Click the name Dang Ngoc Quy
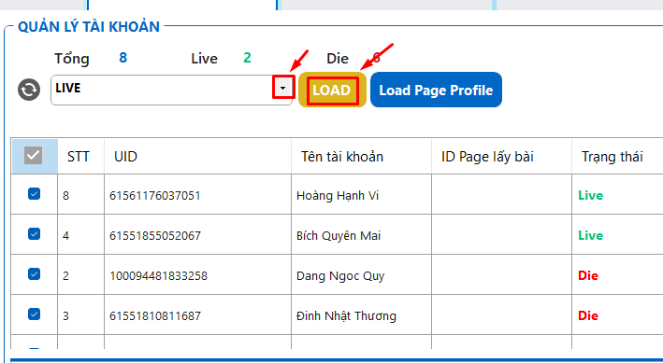 [x=340, y=276]
